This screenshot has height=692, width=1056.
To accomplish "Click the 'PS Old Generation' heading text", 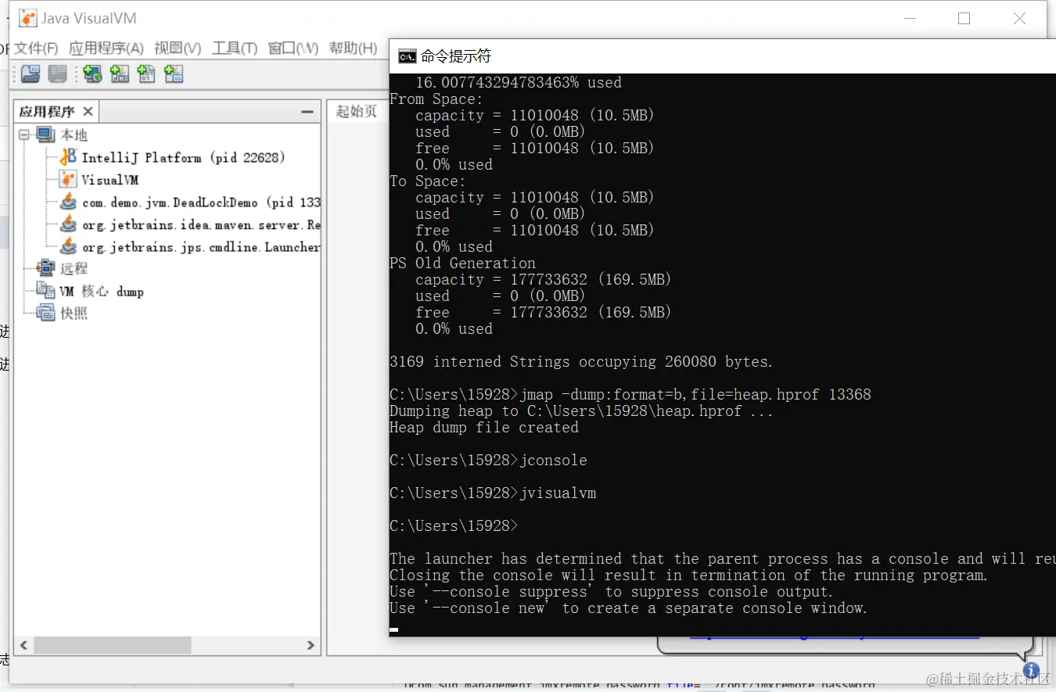I will pyautogui.click(x=462, y=264).
